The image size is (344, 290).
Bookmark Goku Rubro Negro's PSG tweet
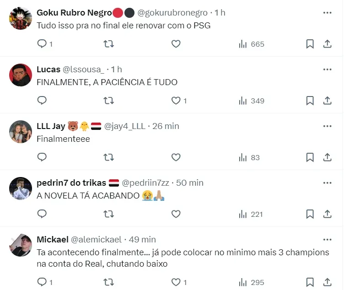pos(310,44)
